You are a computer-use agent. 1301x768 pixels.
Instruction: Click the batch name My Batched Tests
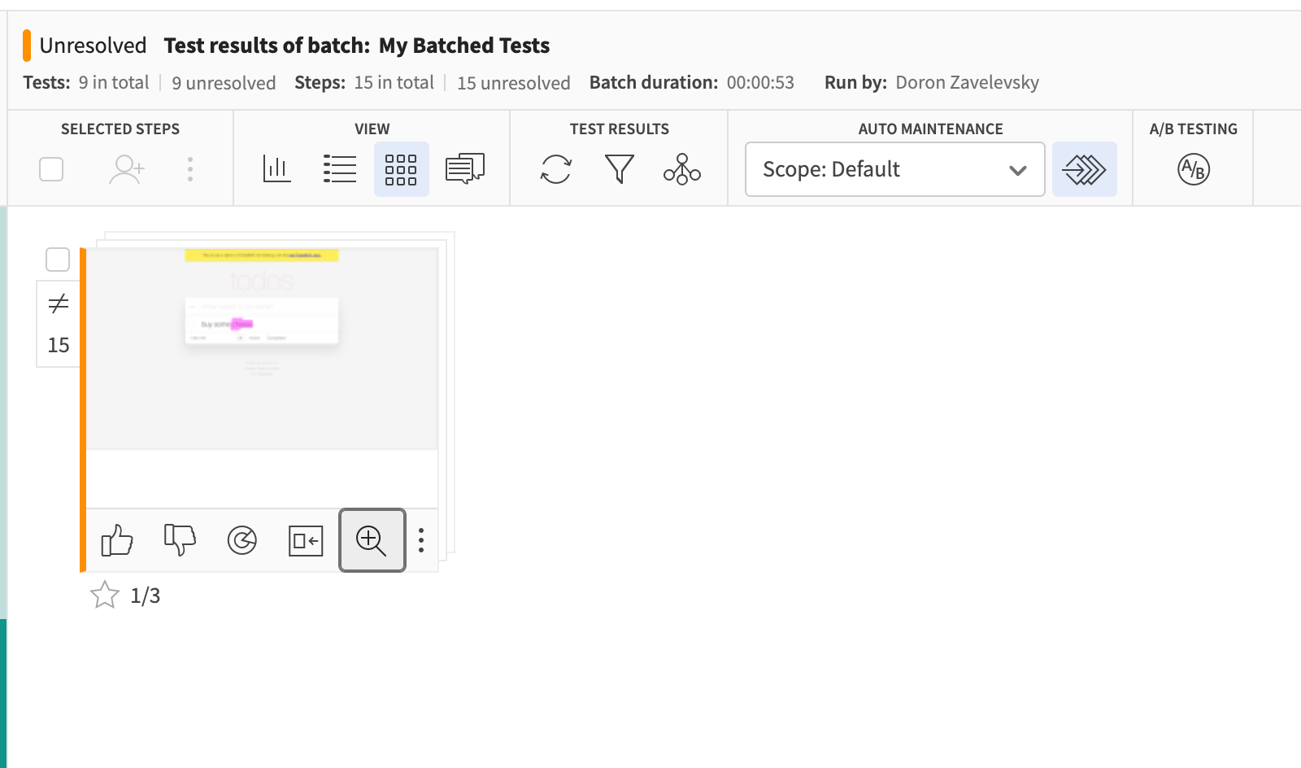464,46
